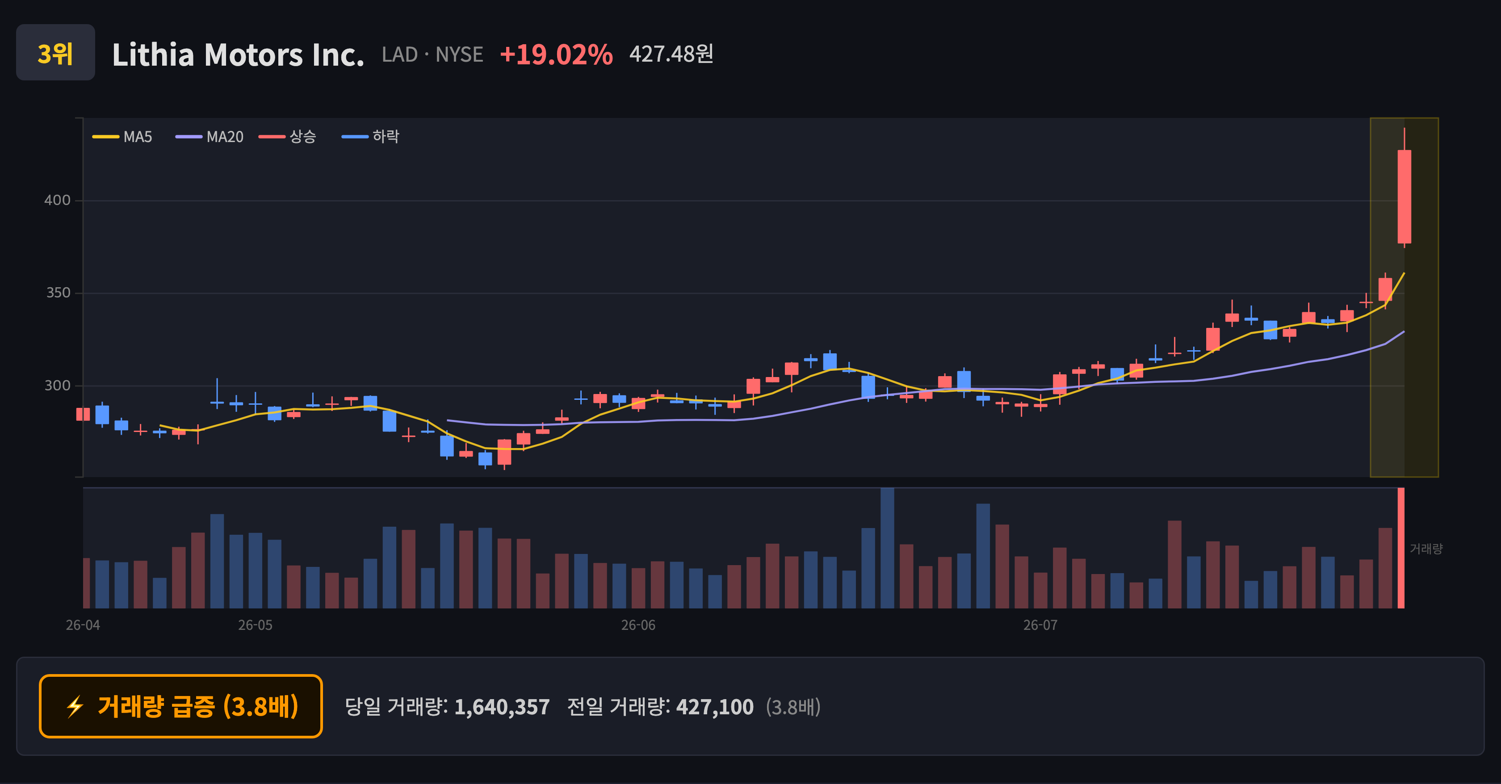
Task: Click the +19.02% change value
Action: (x=556, y=55)
